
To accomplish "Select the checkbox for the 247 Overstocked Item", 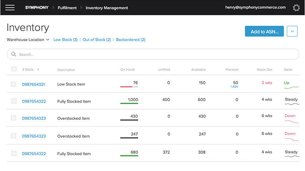I will pyautogui.click(x=13, y=136).
